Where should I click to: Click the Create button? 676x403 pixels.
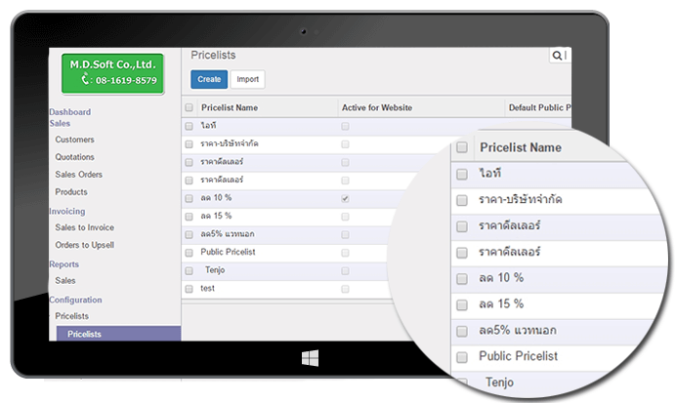pyautogui.click(x=209, y=79)
